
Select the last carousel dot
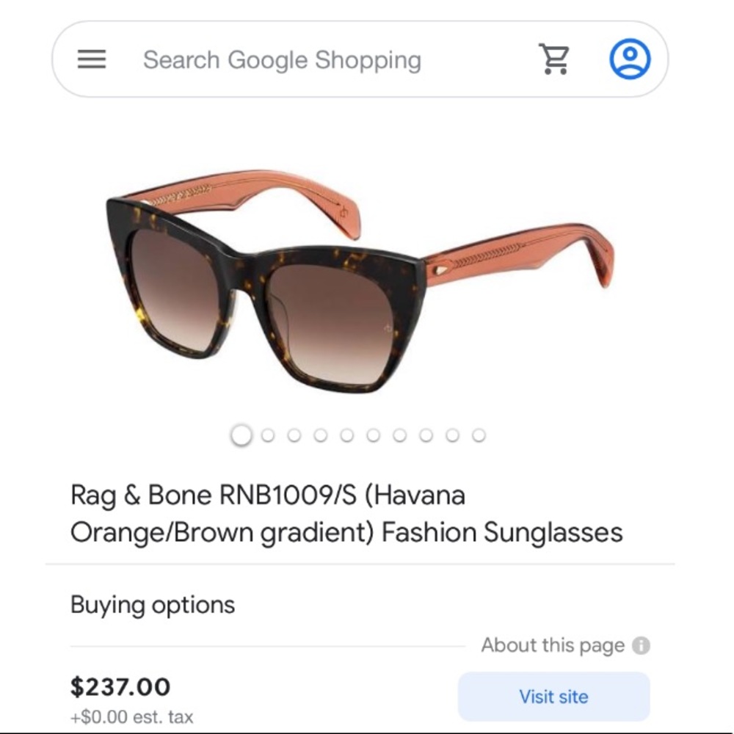(478, 435)
